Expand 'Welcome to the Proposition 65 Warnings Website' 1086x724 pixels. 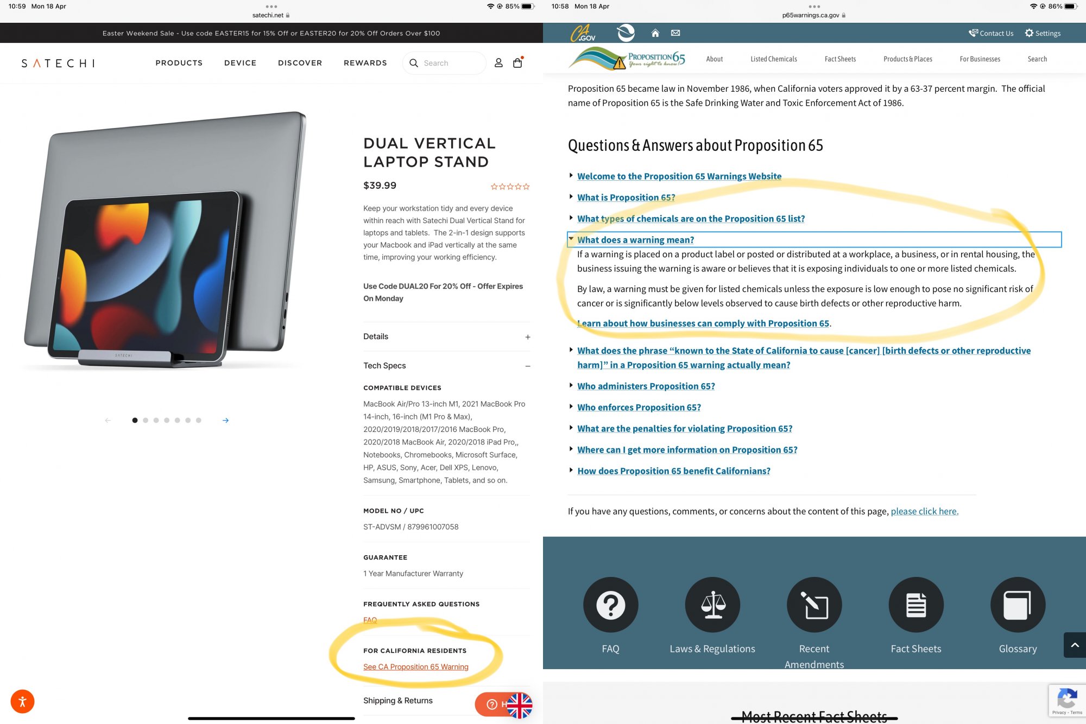point(679,176)
